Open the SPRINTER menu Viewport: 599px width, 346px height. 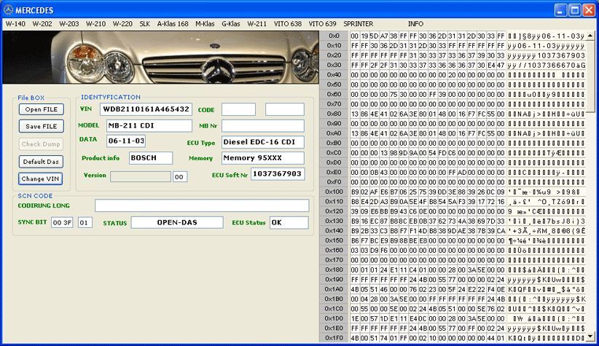pyautogui.click(x=358, y=24)
